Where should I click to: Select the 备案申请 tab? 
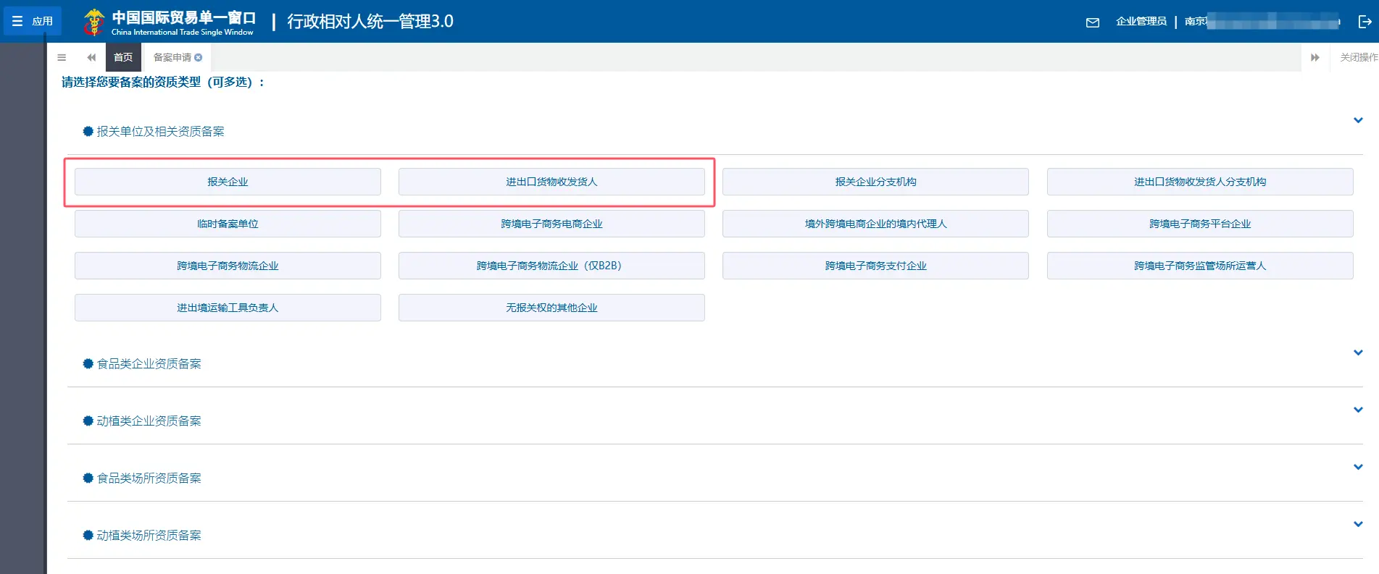click(172, 57)
